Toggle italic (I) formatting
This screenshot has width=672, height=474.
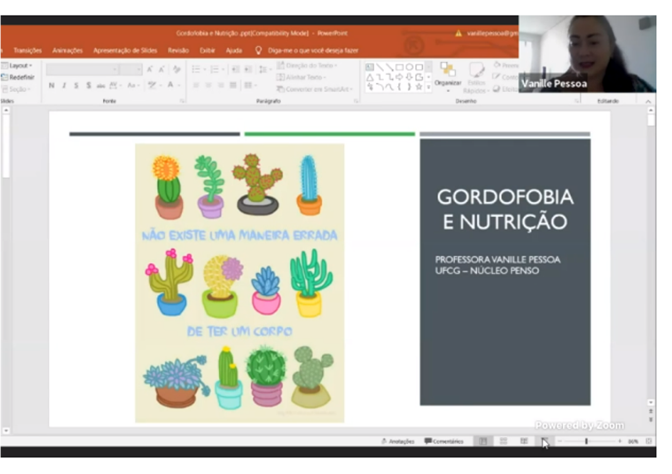click(x=64, y=85)
